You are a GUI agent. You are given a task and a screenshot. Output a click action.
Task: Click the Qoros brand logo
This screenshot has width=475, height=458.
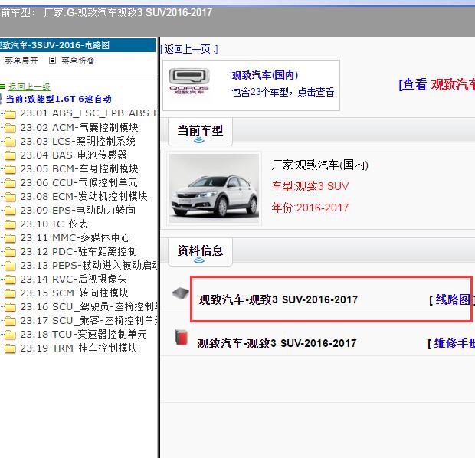coord(189,81)
